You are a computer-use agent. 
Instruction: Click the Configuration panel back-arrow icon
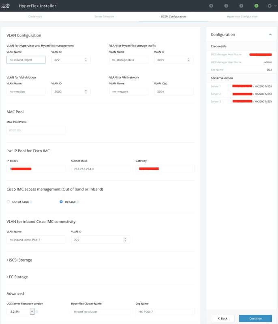(x=270, y=34)
